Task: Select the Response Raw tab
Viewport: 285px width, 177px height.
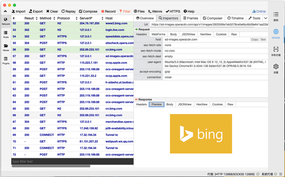Action: point(230,105)
